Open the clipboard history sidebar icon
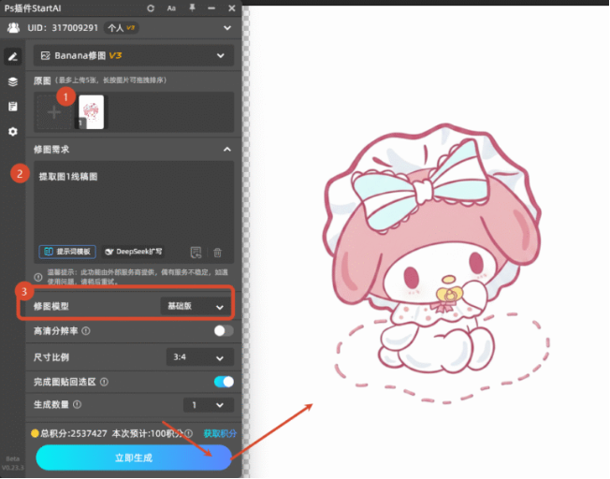Image resolution: width=610 pixels, height=479 pixels. [13, 107]
